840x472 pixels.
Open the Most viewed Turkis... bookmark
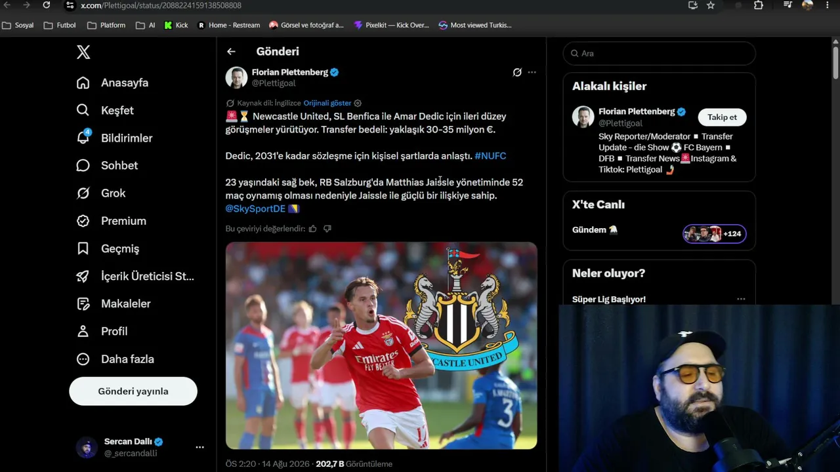click(475, 26)
